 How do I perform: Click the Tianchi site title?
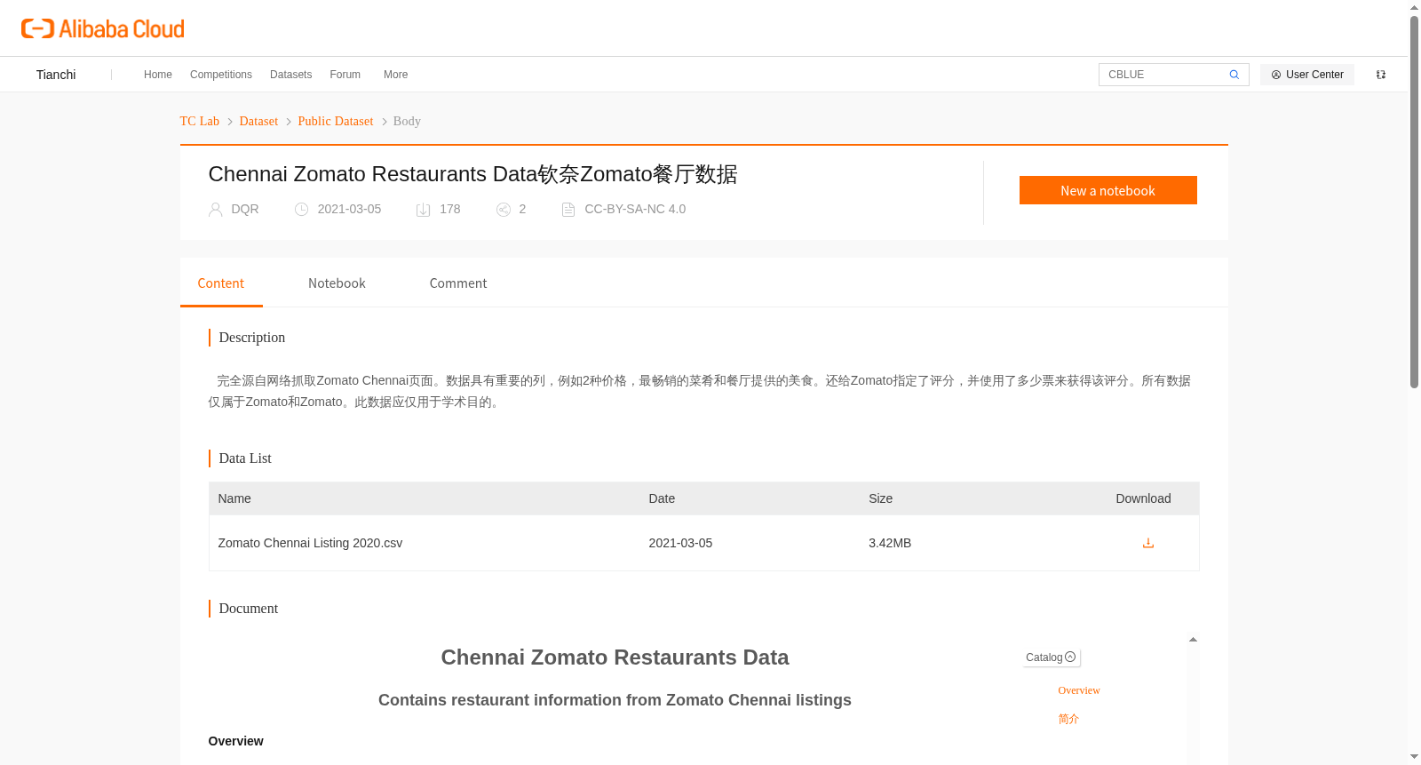point(56,75)
